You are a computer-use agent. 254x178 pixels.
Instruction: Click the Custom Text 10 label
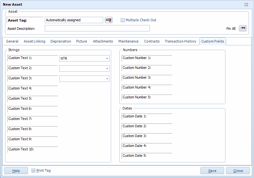pos(21,149)
